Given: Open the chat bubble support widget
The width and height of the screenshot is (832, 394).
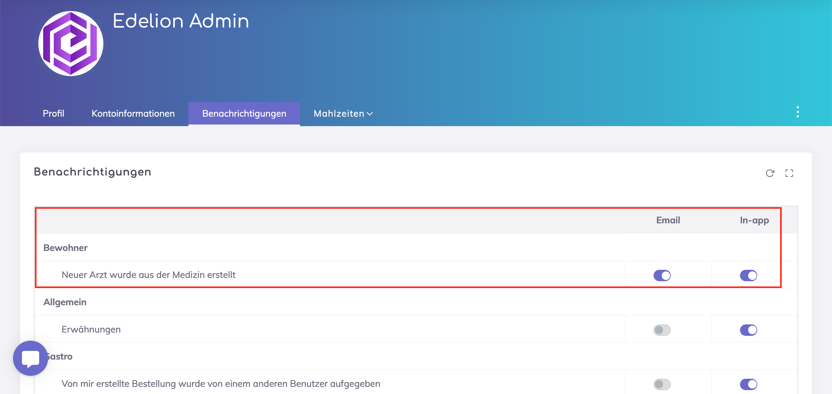Looking at the screenshot, I should click(31, 358).
